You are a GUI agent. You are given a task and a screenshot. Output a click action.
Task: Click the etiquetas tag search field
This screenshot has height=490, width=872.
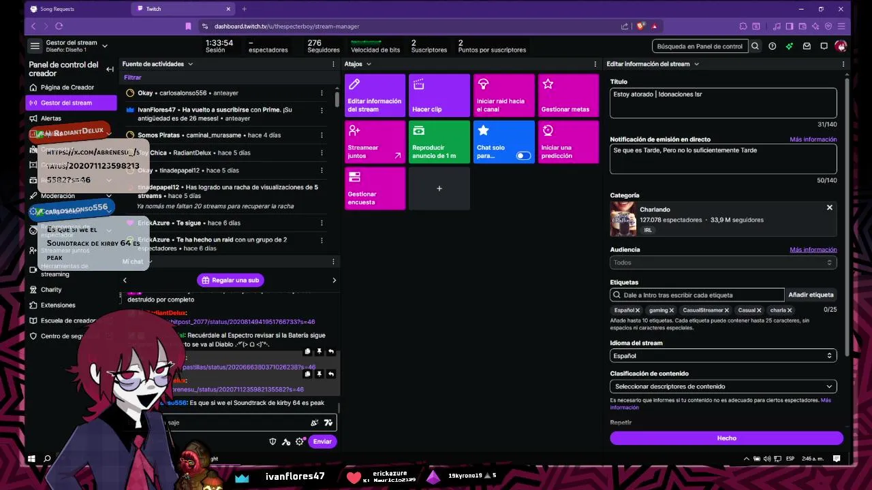pos(697,295)
